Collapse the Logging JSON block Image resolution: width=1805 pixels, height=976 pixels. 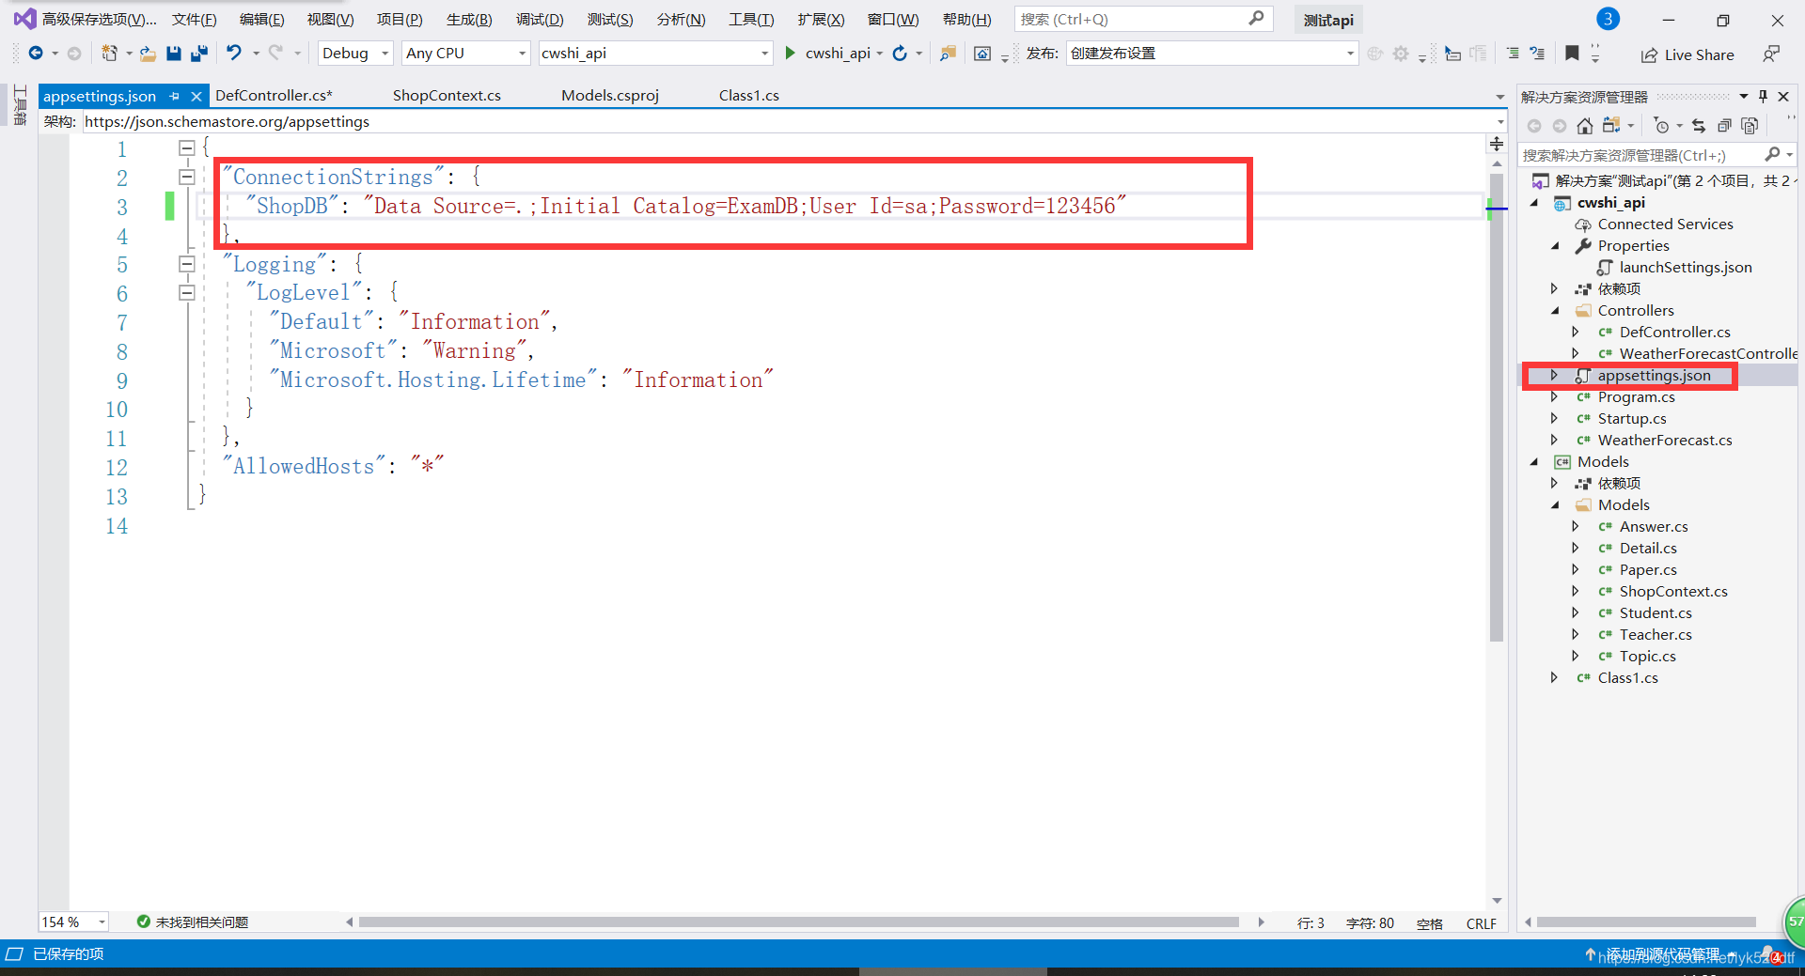tap(186, 264)
